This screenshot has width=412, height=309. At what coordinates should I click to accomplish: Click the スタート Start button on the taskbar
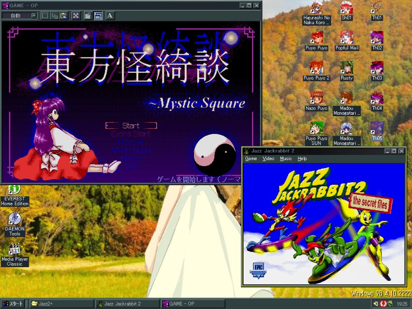[x=13, y=304]
